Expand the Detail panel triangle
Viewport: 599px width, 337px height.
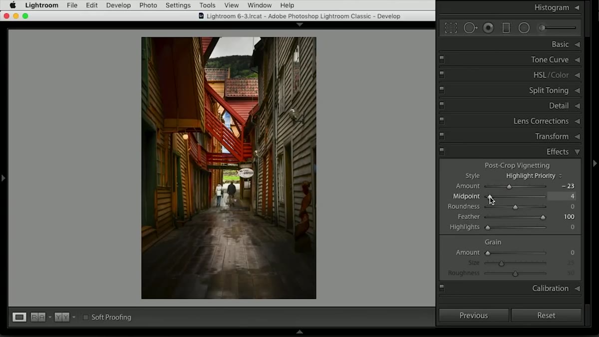[577, 106]
